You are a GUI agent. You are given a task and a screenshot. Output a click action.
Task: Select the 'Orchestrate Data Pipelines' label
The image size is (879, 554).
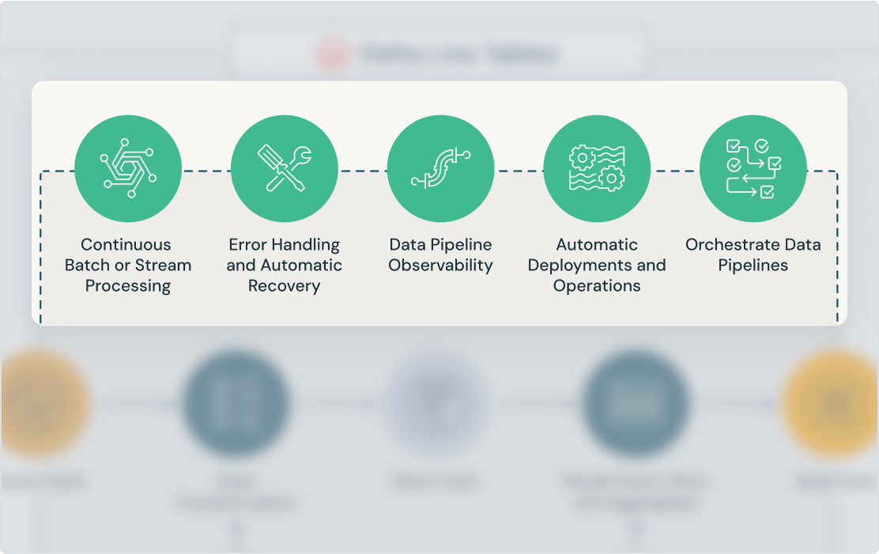tap(753, 255)
